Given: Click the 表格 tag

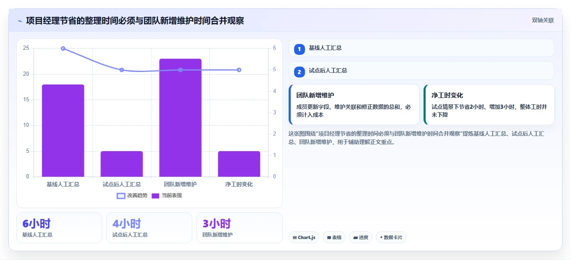Looking at the screenshot, I should coord(334,237).
